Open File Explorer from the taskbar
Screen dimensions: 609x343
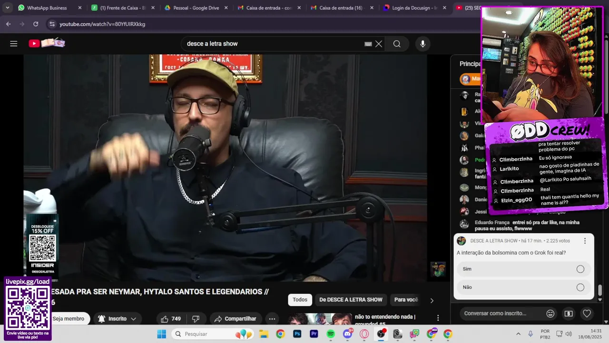[263, 334]
